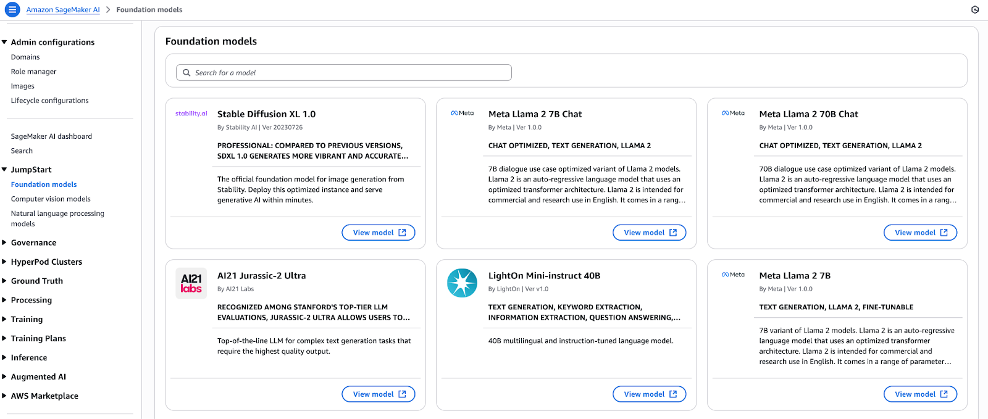
Task: Click external-link icon on Stable Diffusion View model
Action: [403, 233]
